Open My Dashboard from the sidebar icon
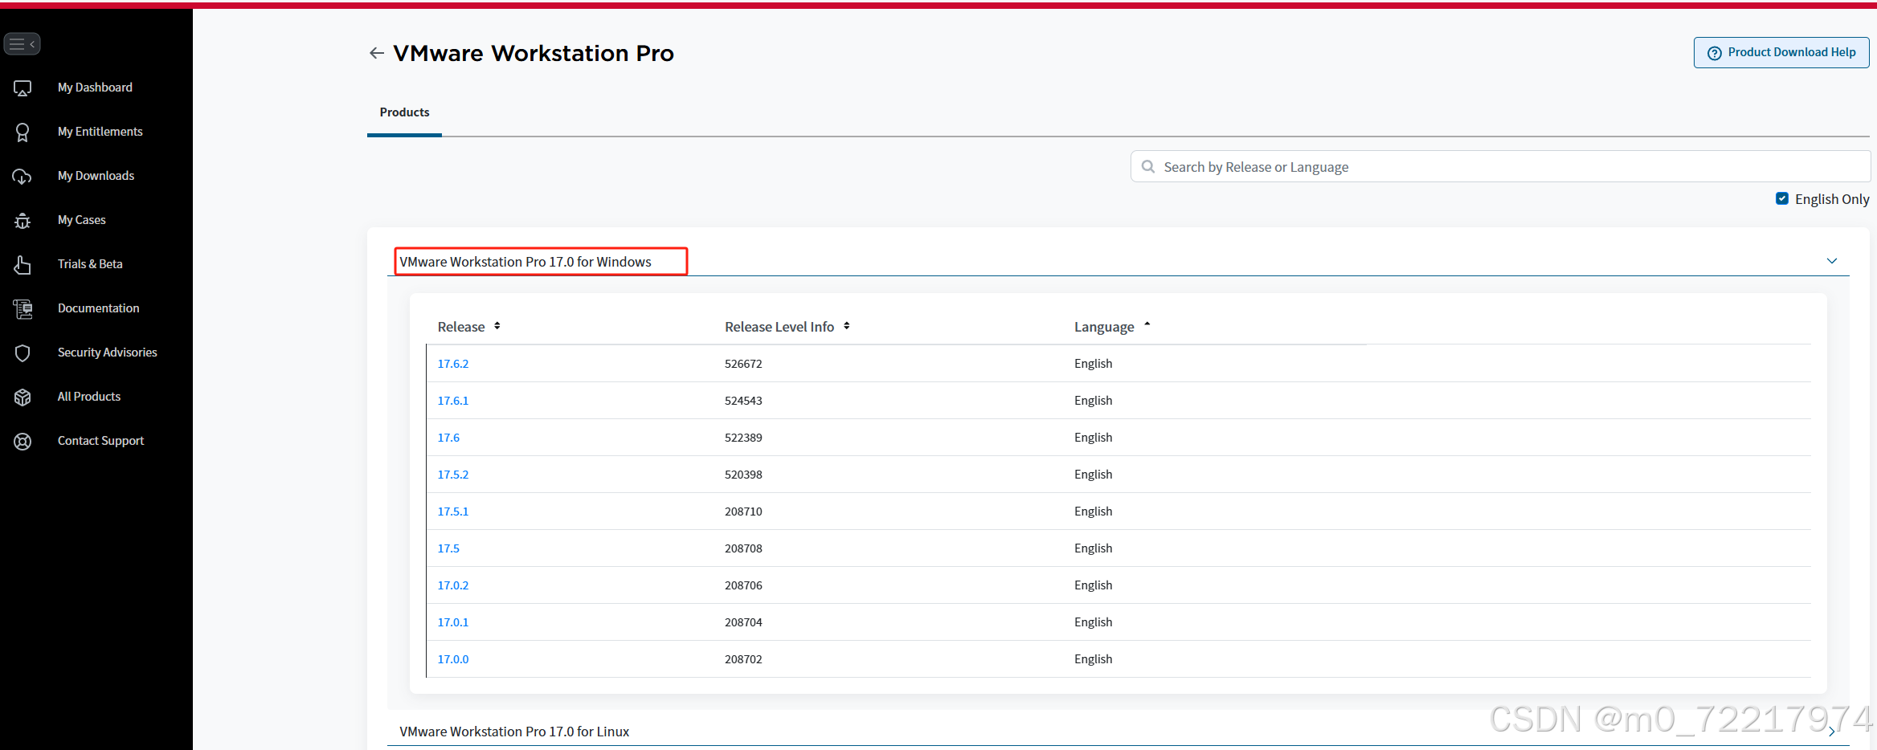 pyautogui.click(x=22, y=88)
